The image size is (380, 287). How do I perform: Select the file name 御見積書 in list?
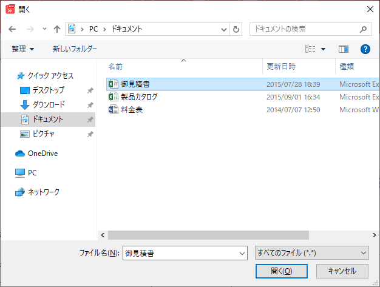tap(135, 84)
